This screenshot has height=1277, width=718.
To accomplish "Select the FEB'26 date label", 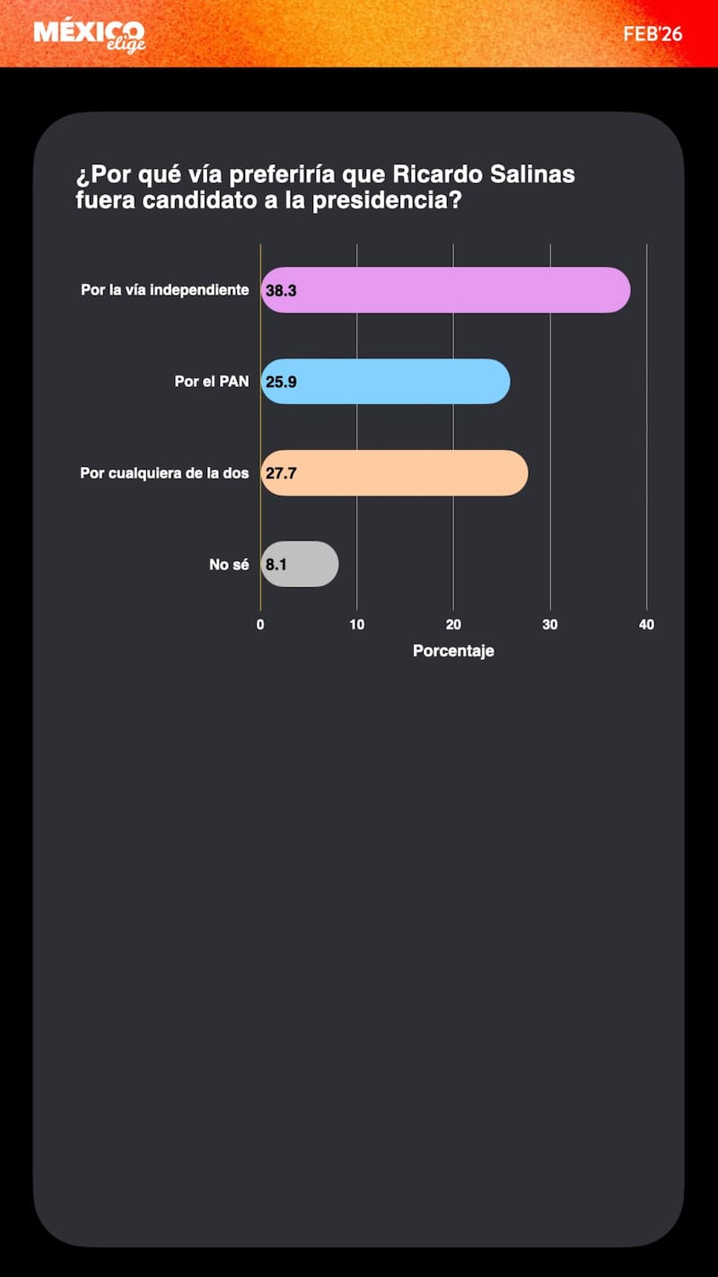I will [652, 34].
